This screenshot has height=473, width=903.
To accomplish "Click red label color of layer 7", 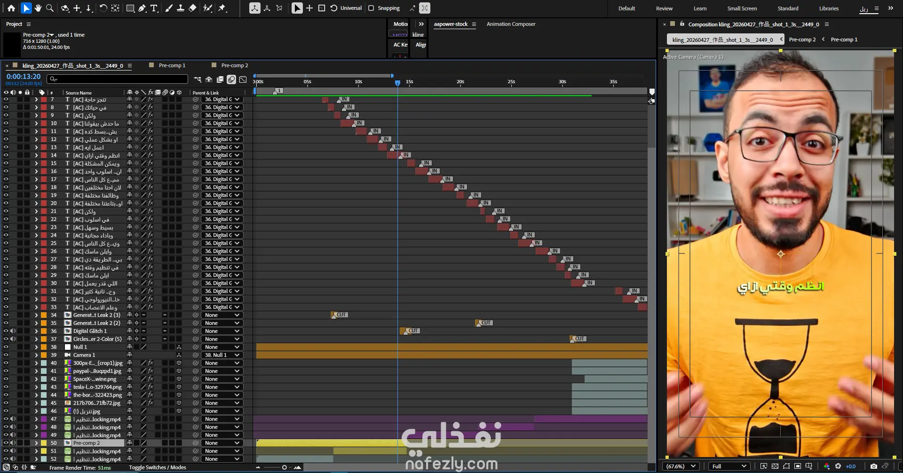I will (x=44, y=99).
